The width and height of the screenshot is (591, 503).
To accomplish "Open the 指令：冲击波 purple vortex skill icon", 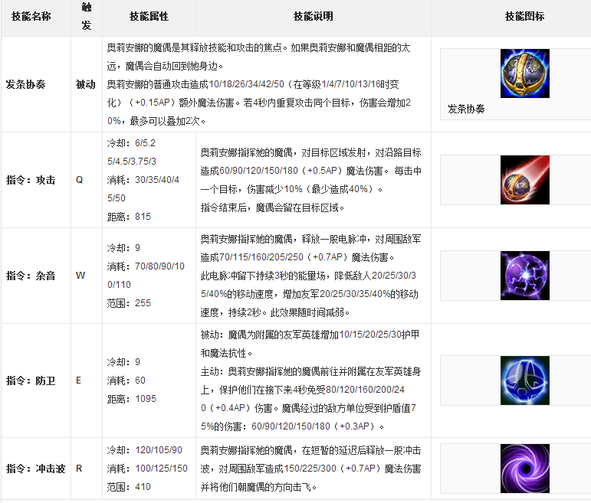I will click(524, 468).
